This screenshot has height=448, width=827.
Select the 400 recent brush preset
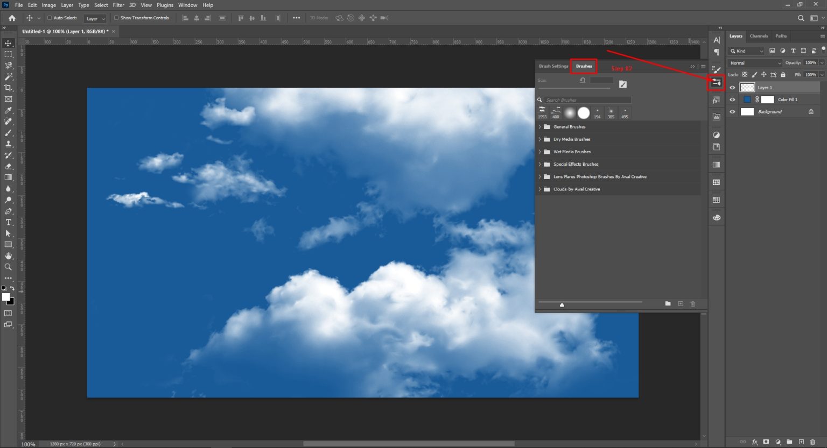pos(556,112)
